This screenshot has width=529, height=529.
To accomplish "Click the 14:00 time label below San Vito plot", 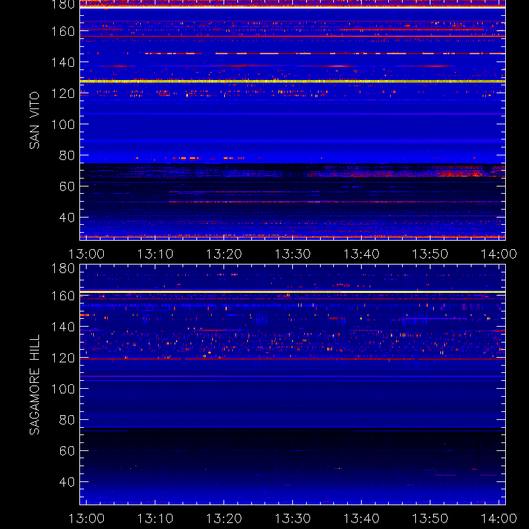I will (499, 254).
